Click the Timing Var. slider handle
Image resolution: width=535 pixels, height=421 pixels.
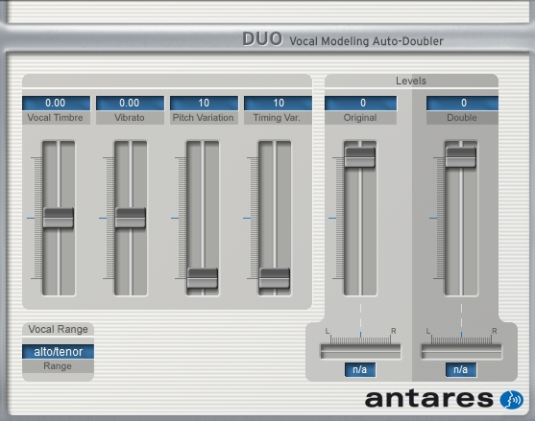tap(275, 278)
